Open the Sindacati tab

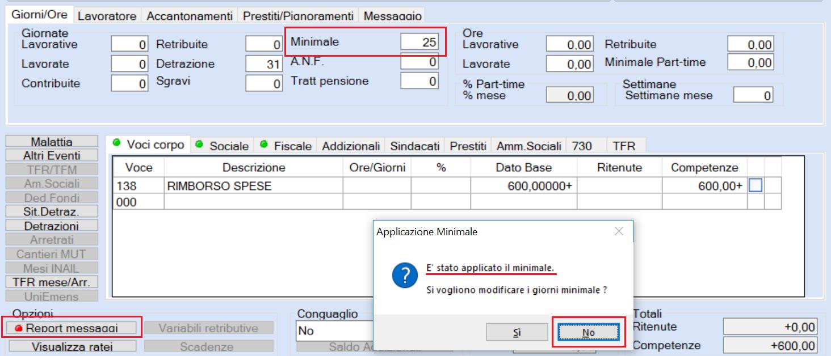pos(415,146)
